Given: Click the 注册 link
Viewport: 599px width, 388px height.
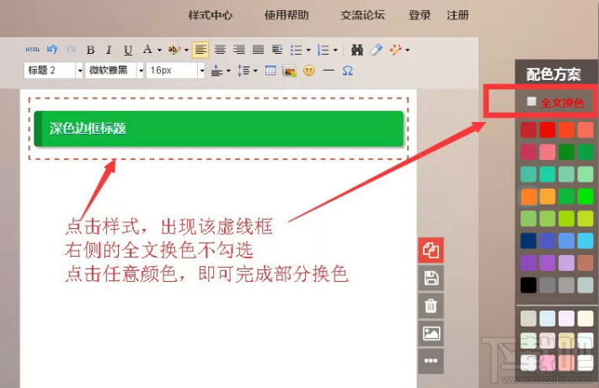Looking at the screenshot, I should point(457,15).
